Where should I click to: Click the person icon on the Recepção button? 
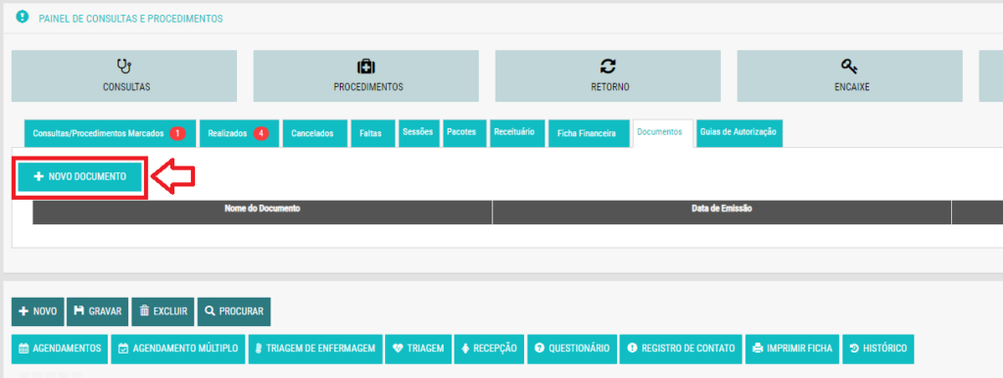coord(465,349)
